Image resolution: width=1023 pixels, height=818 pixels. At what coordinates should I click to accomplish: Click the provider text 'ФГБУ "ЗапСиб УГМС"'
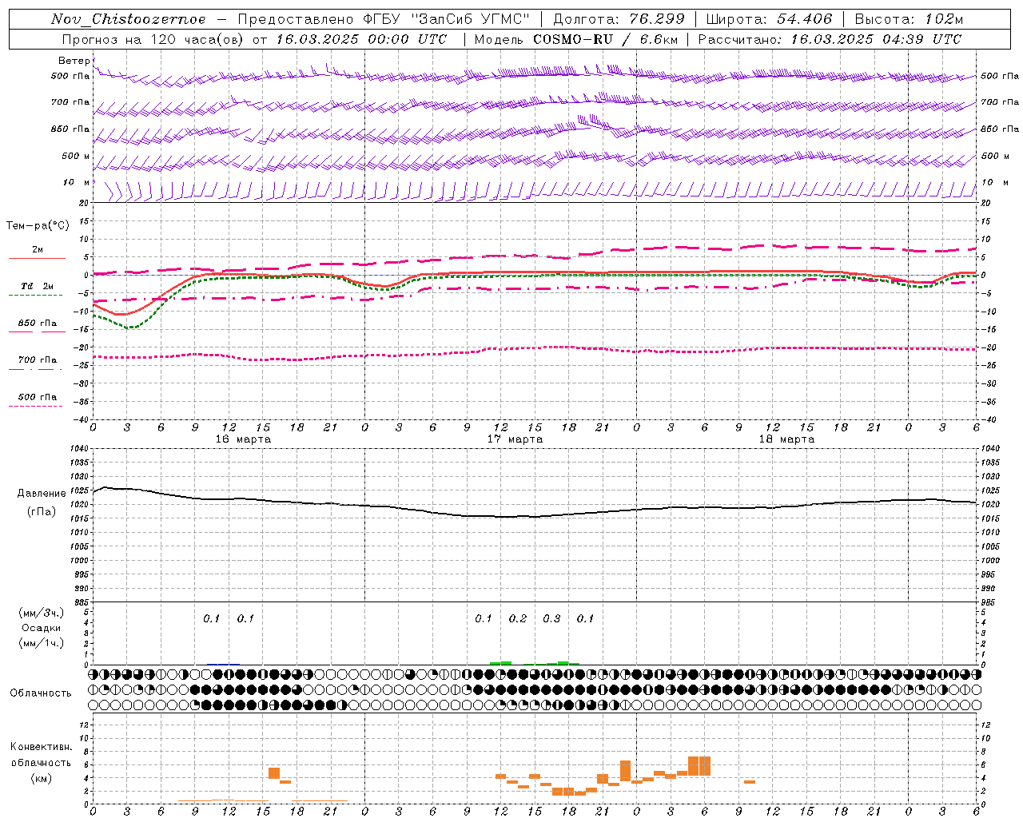(447, 19)
